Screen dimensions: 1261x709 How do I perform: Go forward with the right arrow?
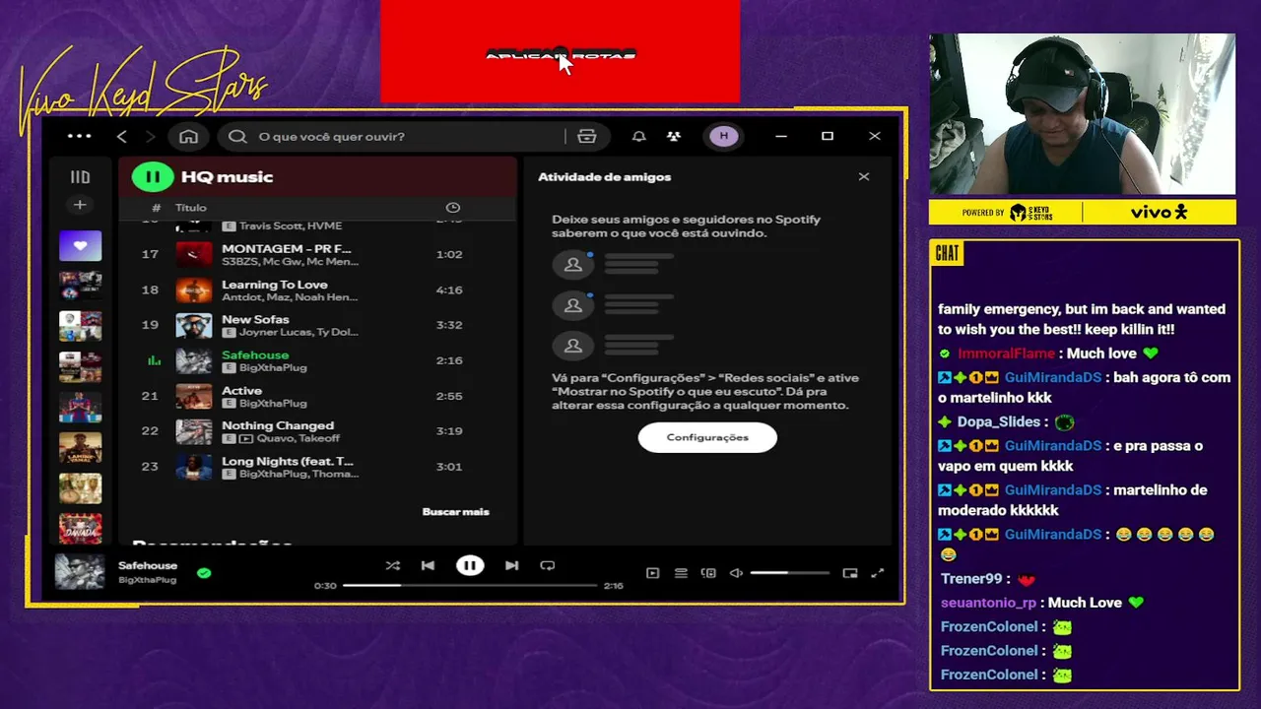pos(150,136)
